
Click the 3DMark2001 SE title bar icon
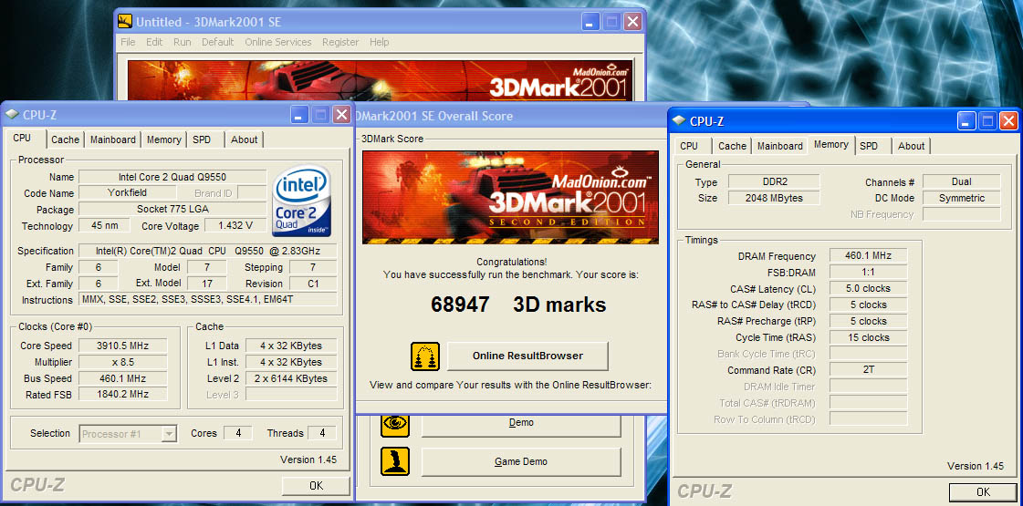click(125, 22)
